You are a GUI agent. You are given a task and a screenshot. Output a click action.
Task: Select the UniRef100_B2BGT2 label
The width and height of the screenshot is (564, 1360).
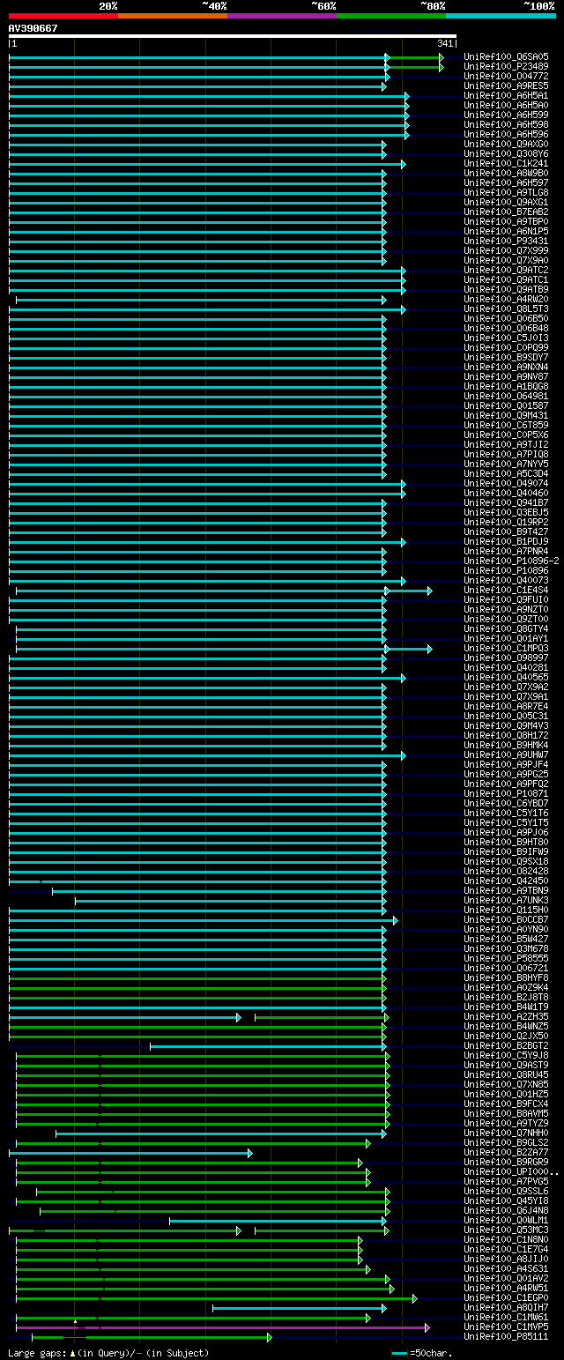click(506, 1045)
